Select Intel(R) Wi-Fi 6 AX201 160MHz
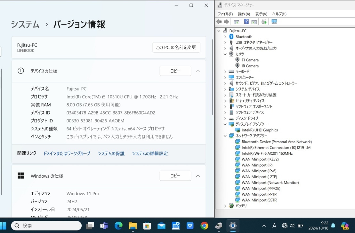The width and height of the screenshot is (355, 233). tap(267, 153)
